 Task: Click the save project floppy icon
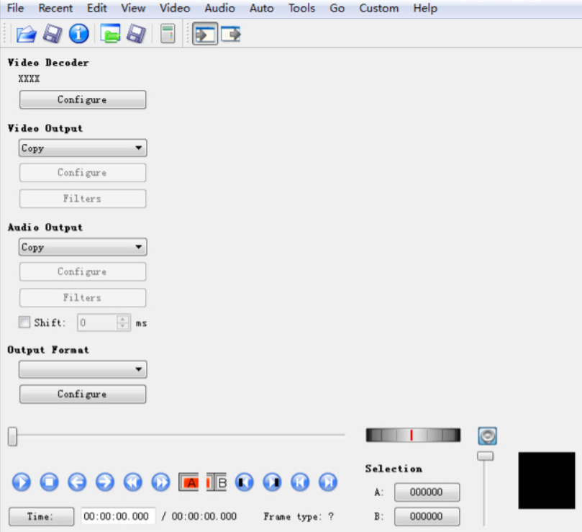(x=136, y=34)
